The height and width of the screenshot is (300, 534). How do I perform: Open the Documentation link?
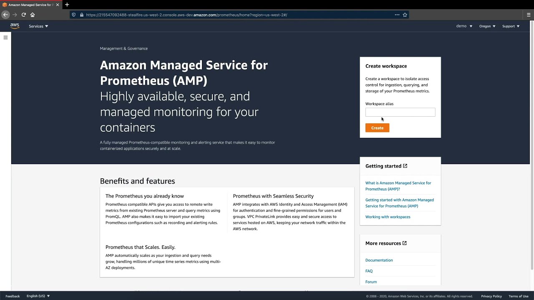[x=379, y=260]
